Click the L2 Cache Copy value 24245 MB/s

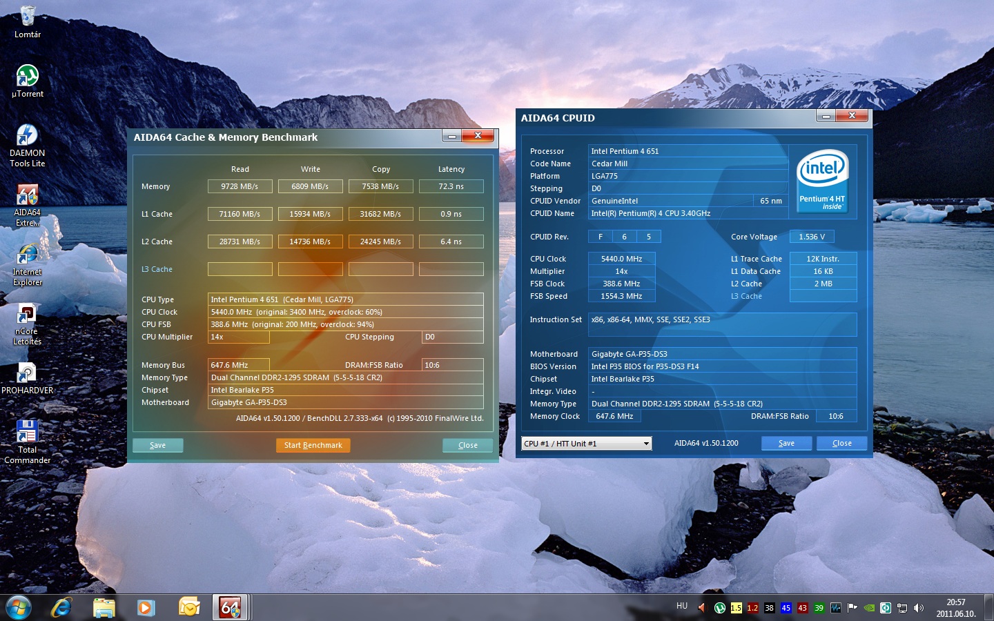click(x=381, y=241)
